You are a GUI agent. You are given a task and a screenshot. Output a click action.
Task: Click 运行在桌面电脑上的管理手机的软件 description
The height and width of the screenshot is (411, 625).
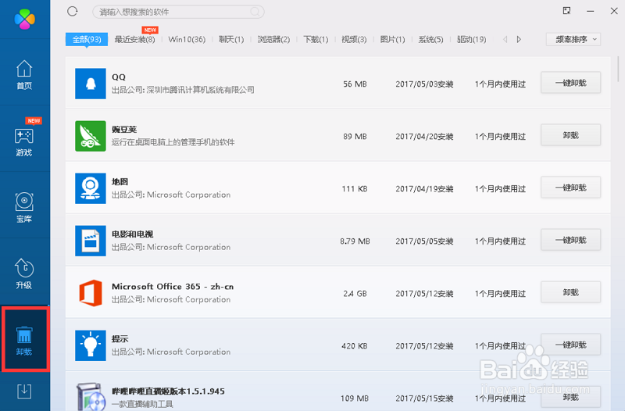point(173,142)
